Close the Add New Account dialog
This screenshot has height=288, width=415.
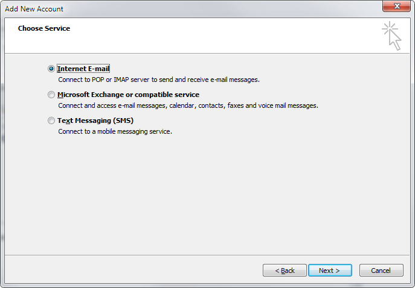pyautogui.click(x=396, y=8)
